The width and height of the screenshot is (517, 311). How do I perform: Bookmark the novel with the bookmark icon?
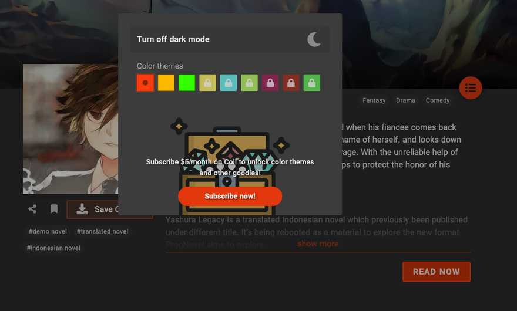coord(54,209)
